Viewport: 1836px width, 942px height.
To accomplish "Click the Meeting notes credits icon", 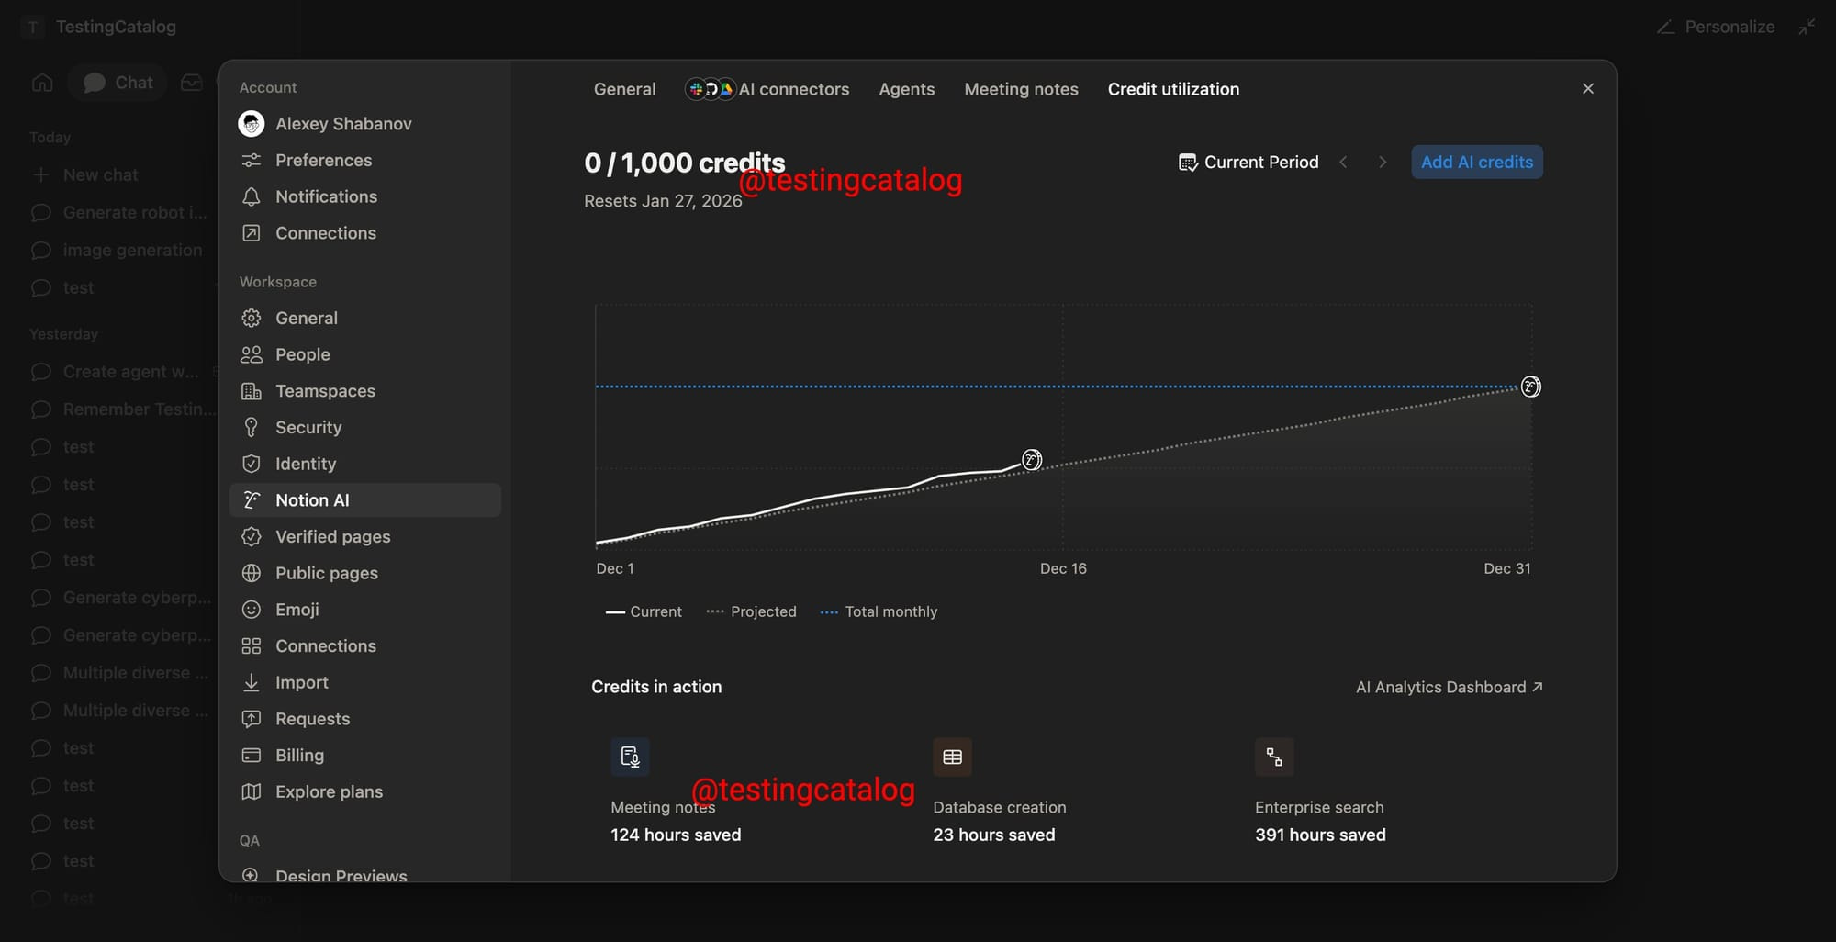I will pos(630,757).
